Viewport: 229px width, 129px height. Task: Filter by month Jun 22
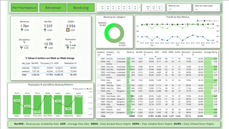click(154, 8)
